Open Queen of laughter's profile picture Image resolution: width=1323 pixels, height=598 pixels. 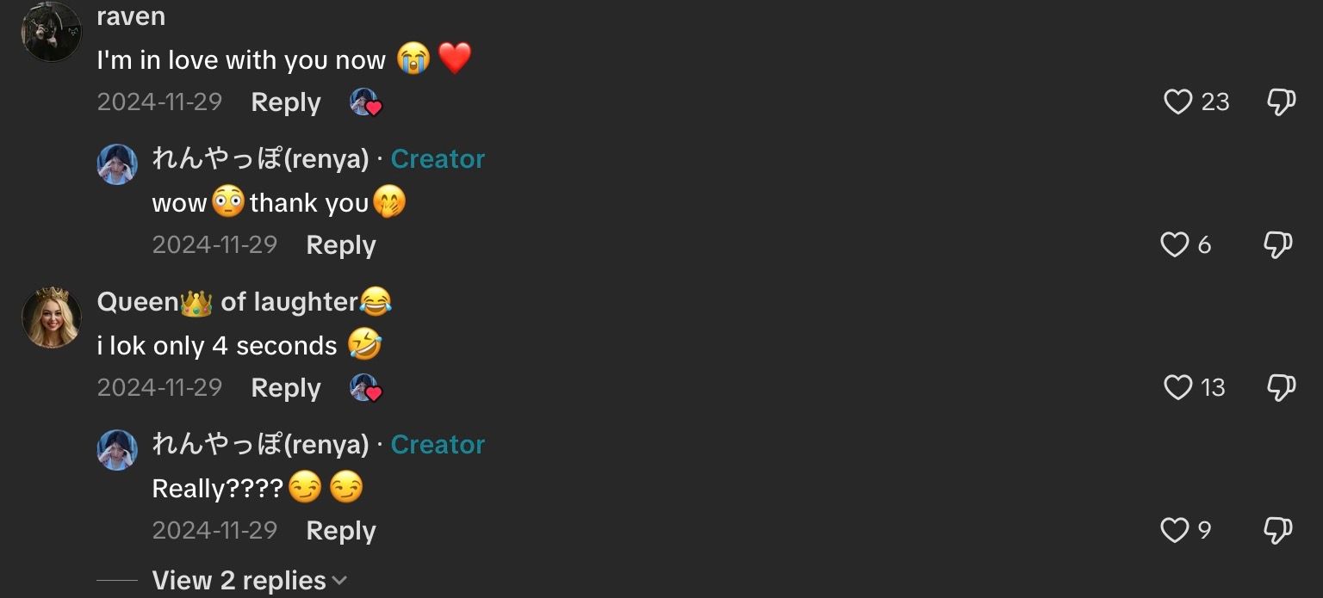pos(52,317)
